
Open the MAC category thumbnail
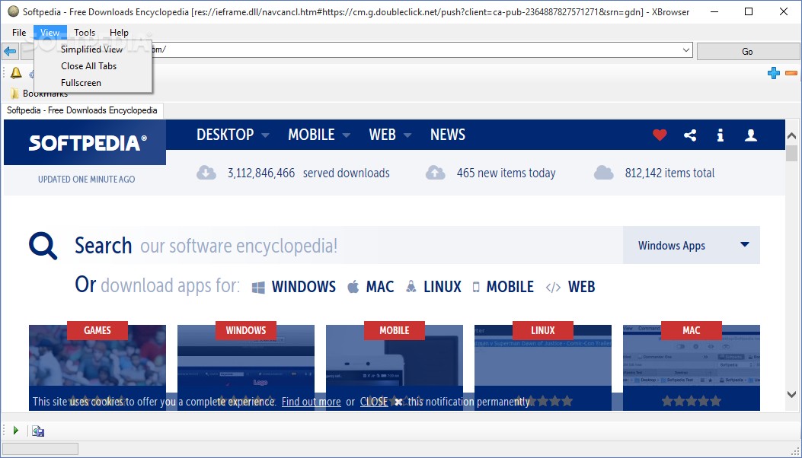[692, 367]
